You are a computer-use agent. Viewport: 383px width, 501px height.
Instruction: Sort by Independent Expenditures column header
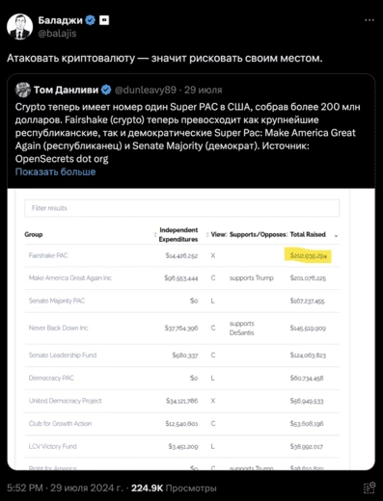tap(178, 234)
